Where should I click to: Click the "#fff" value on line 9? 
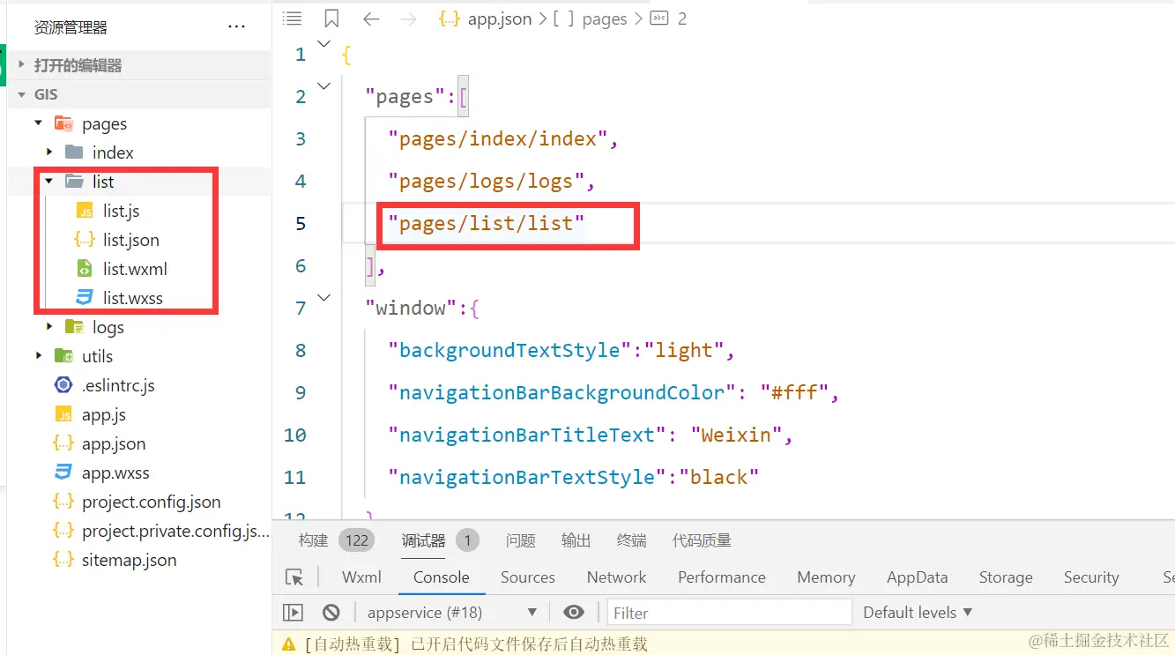[x=794, y=393]
